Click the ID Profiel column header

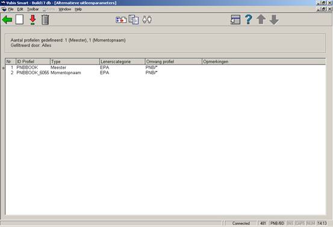pyautogui.click(x=33, y=61)
